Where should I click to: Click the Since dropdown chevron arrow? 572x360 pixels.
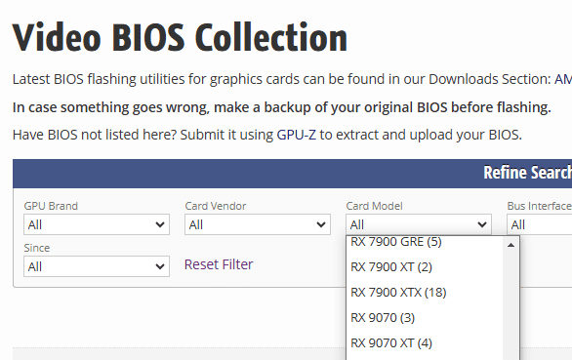click(160, 266)
